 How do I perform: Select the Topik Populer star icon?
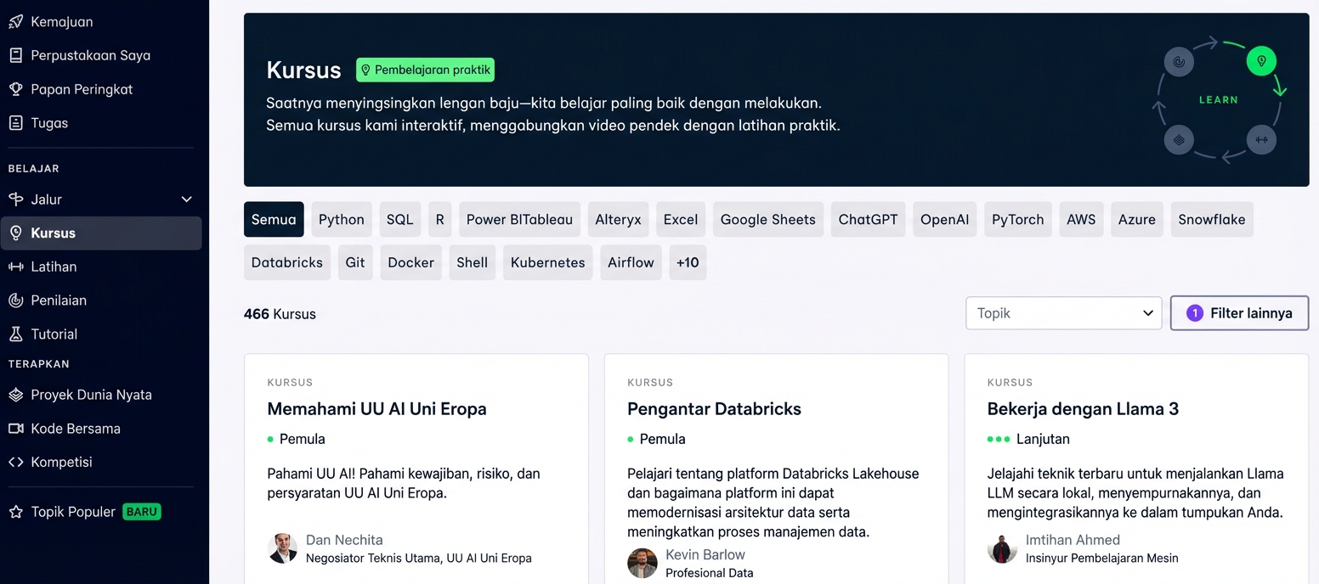pos(15,511)
